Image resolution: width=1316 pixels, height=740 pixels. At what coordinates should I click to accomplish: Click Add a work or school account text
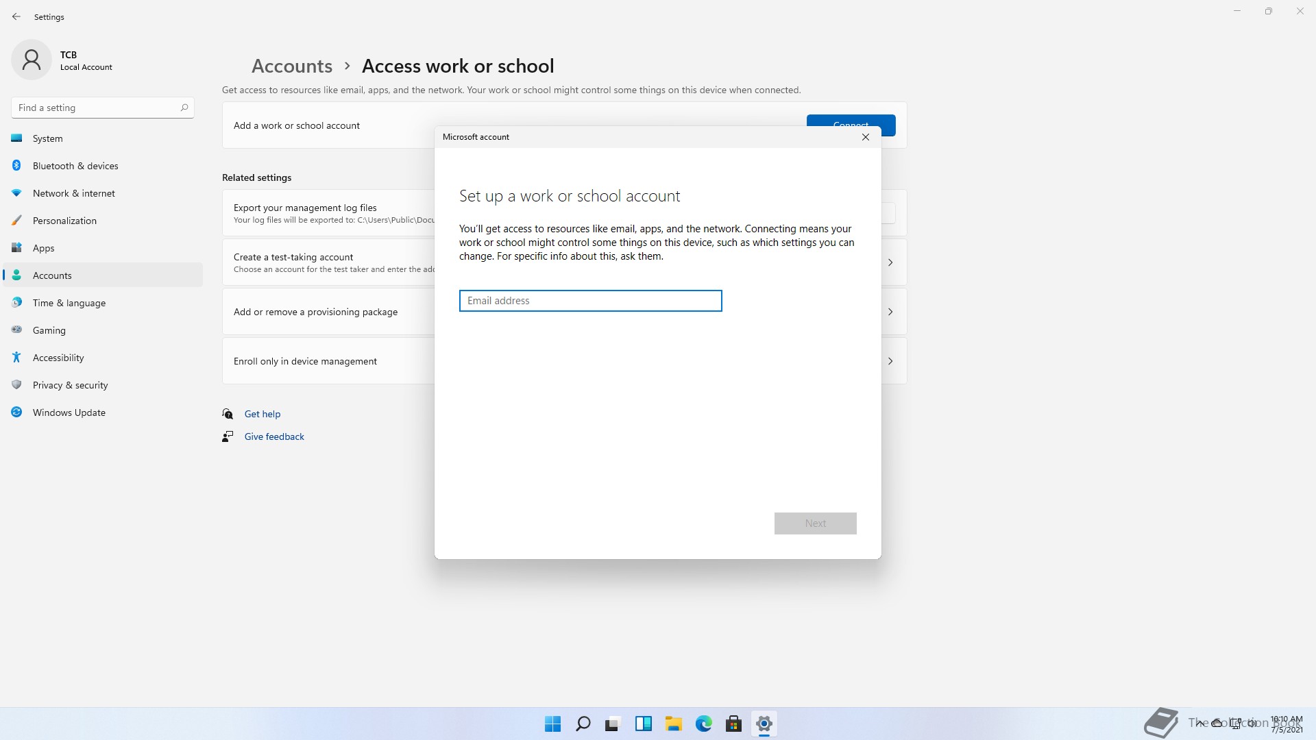tap(297, 125)
